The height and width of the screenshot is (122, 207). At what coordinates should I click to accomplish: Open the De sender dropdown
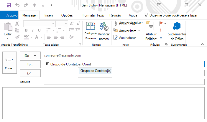pyautogui.click(x=30, y=55)
